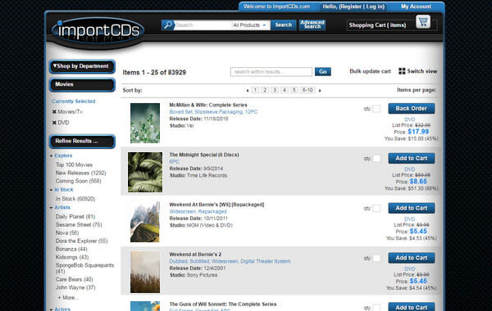The height and width of the screenshot is (311, 492).
Task: Click Welcome to ImportCDs.com tab
Action: 277,7
